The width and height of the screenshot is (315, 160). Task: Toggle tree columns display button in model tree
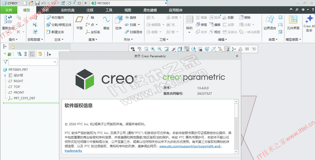click(x=32, y=54)
